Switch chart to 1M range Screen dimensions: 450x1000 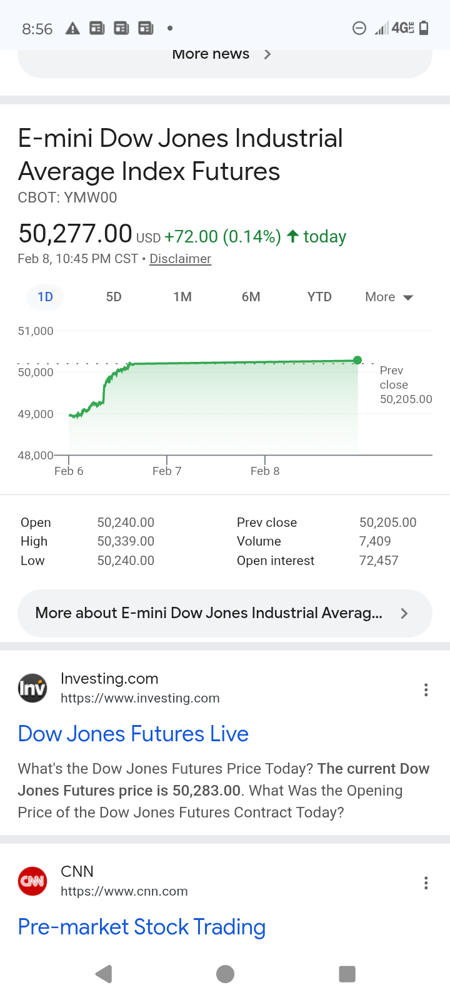pos(182,297)
